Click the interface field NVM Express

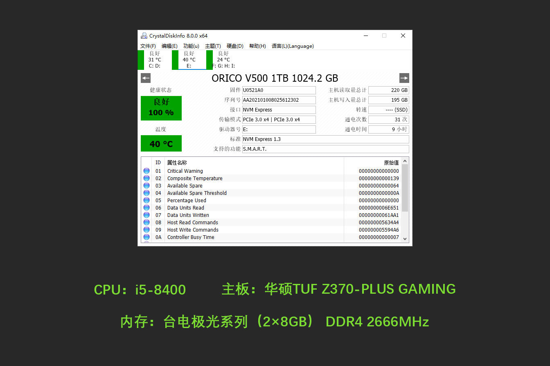[x=279, y=110]
